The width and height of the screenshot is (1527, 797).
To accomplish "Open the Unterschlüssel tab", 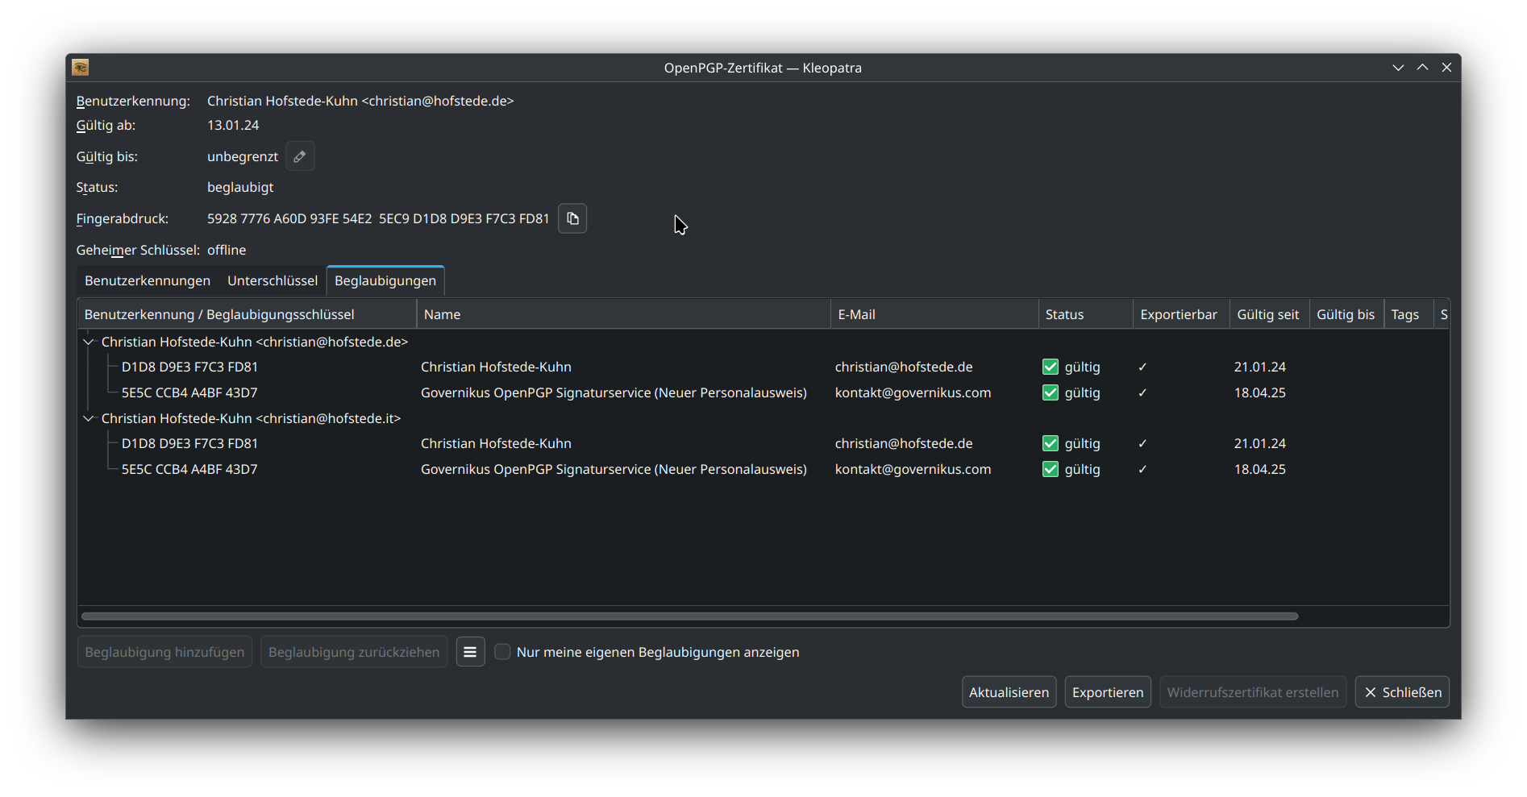I will 273,280.
